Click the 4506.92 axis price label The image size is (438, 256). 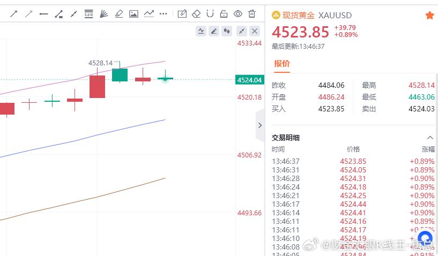click(249, 155)
